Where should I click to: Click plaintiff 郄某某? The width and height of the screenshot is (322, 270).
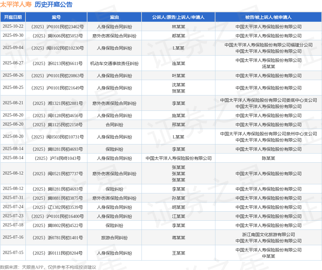[179, 36]
